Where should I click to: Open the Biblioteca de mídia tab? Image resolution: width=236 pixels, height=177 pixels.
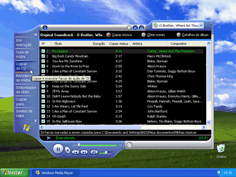click(23, 78)
